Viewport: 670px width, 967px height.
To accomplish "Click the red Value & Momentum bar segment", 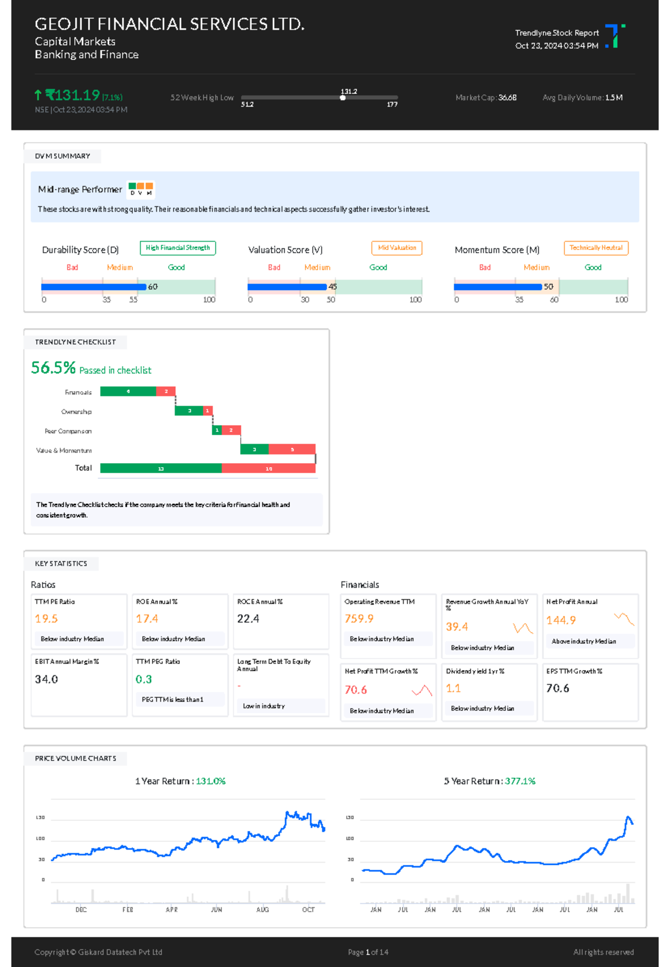I will (x=292, y=449).
